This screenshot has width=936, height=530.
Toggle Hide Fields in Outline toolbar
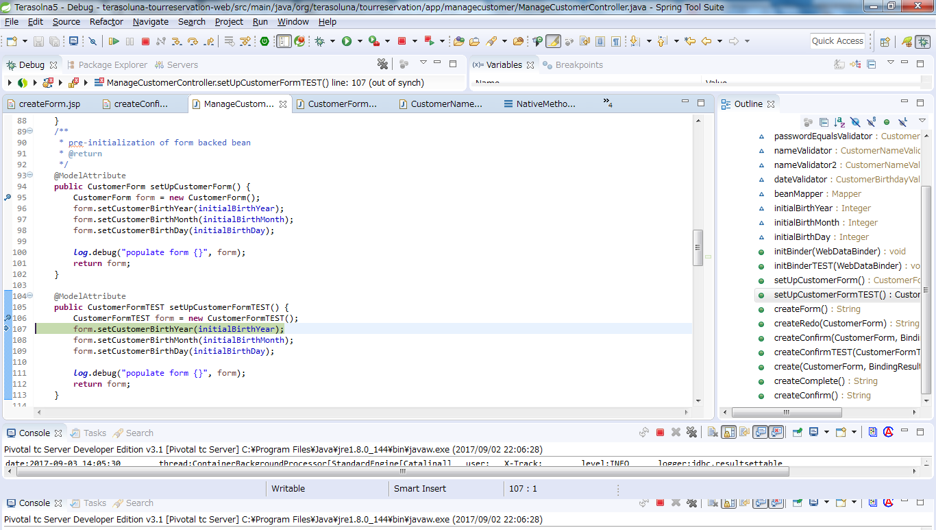click(x=855, y=122)
